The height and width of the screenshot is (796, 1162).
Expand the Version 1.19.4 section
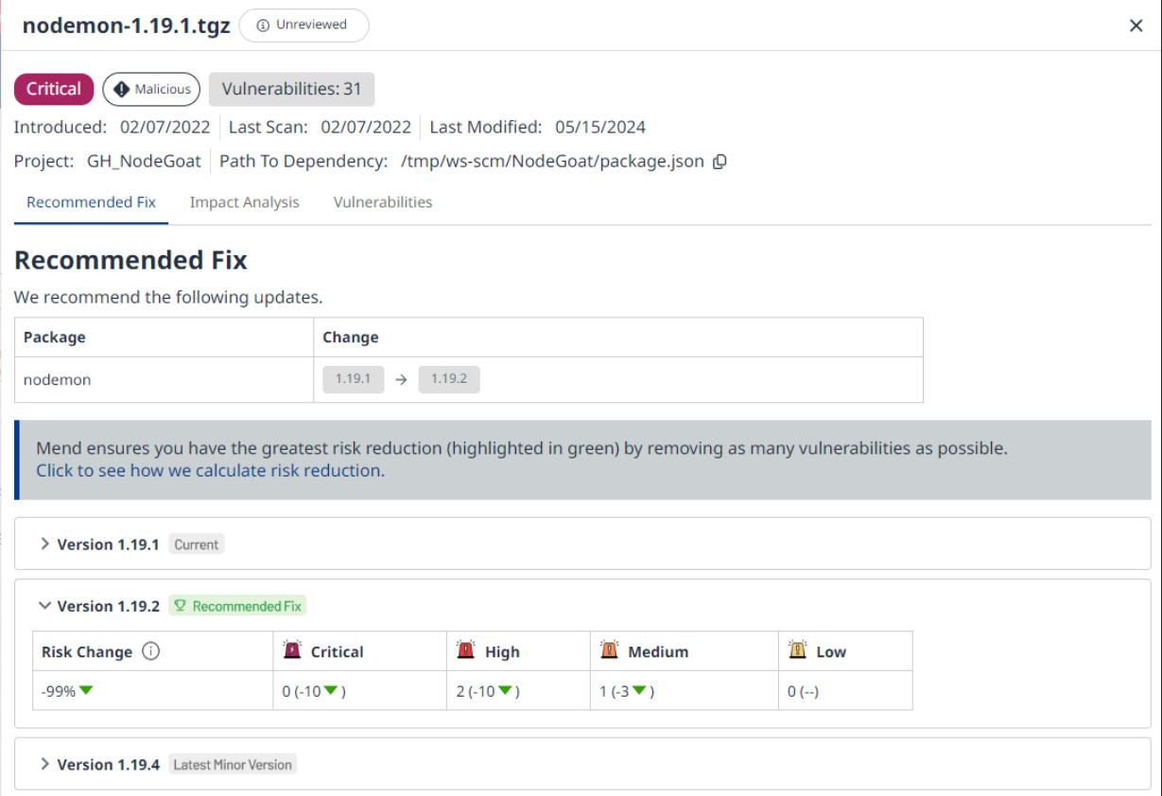tap(45, 764)
